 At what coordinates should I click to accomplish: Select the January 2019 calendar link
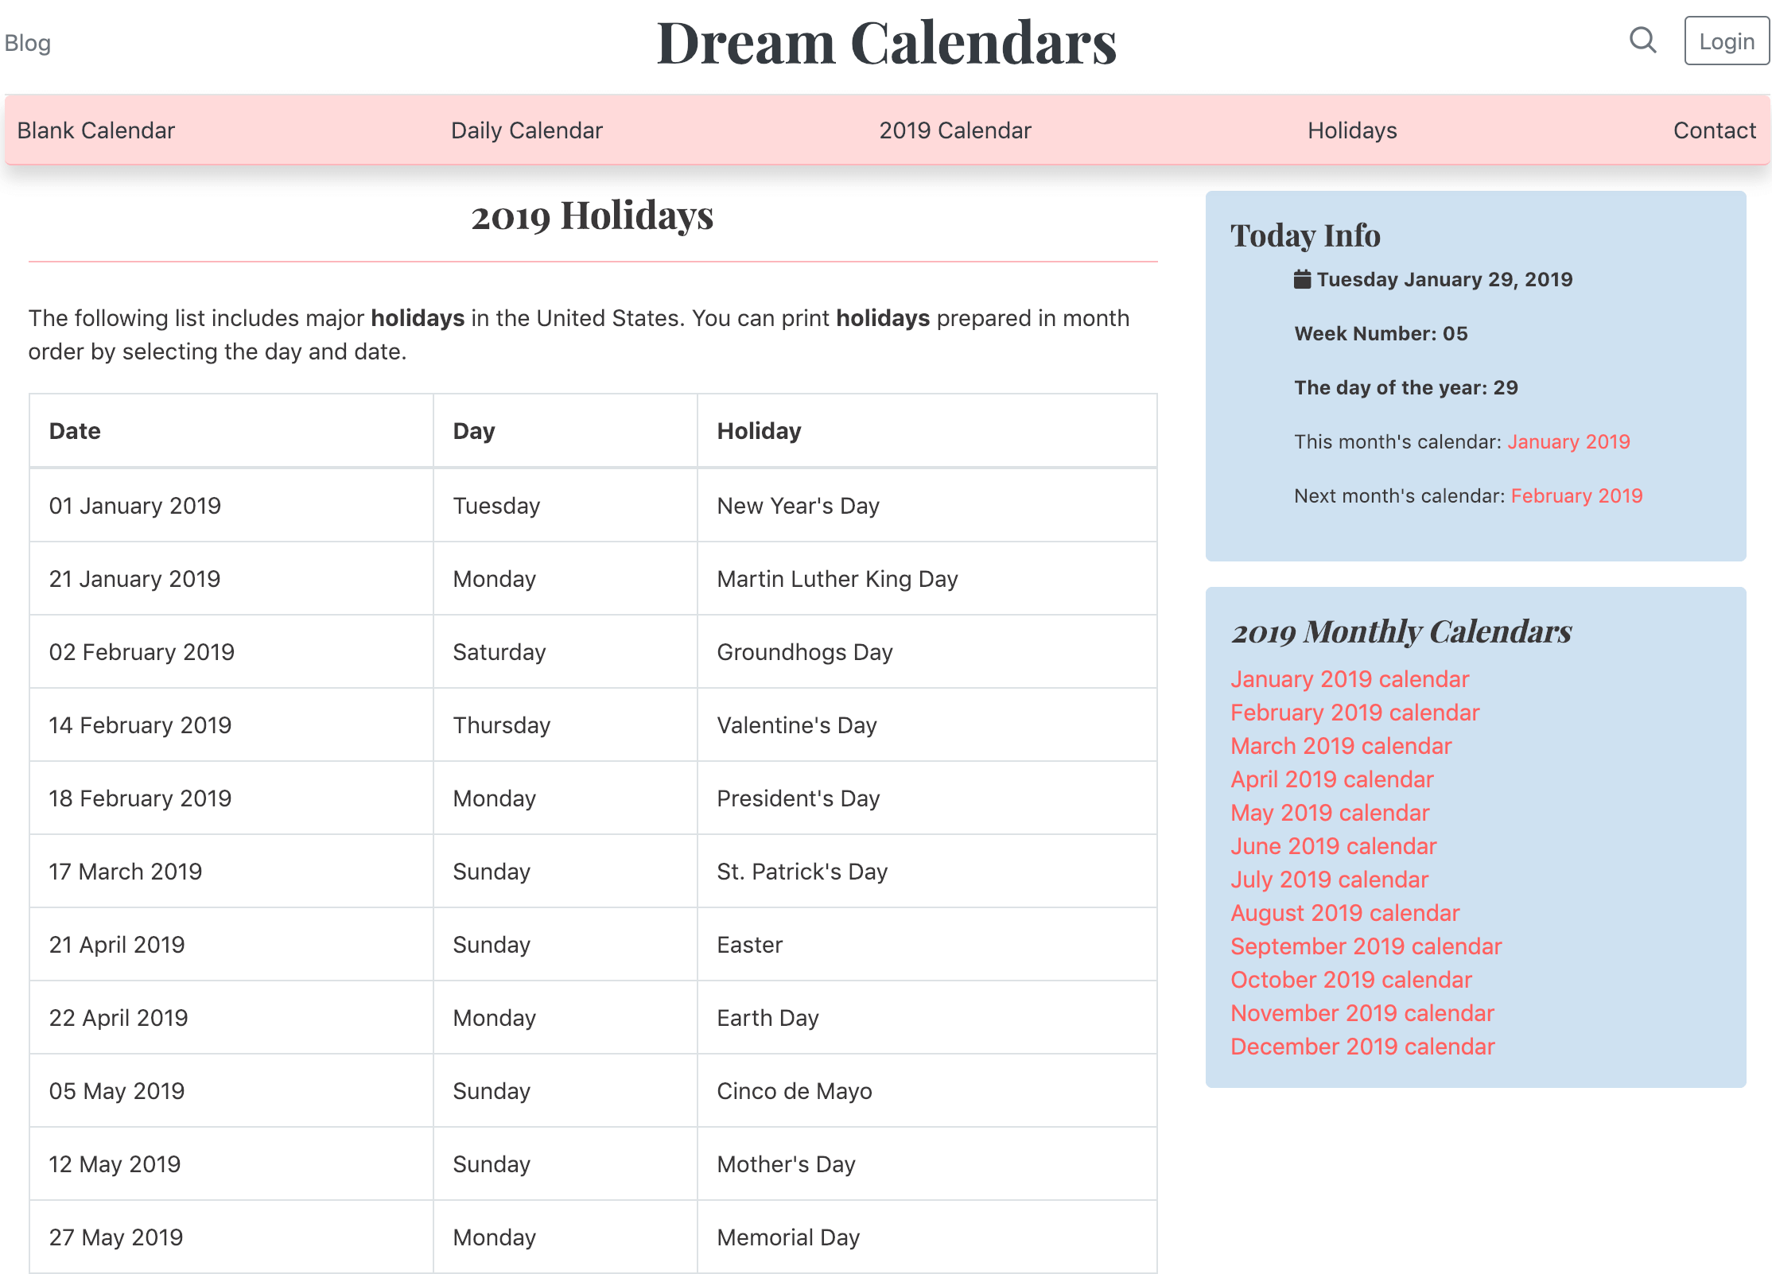(x=1351, y=680)
